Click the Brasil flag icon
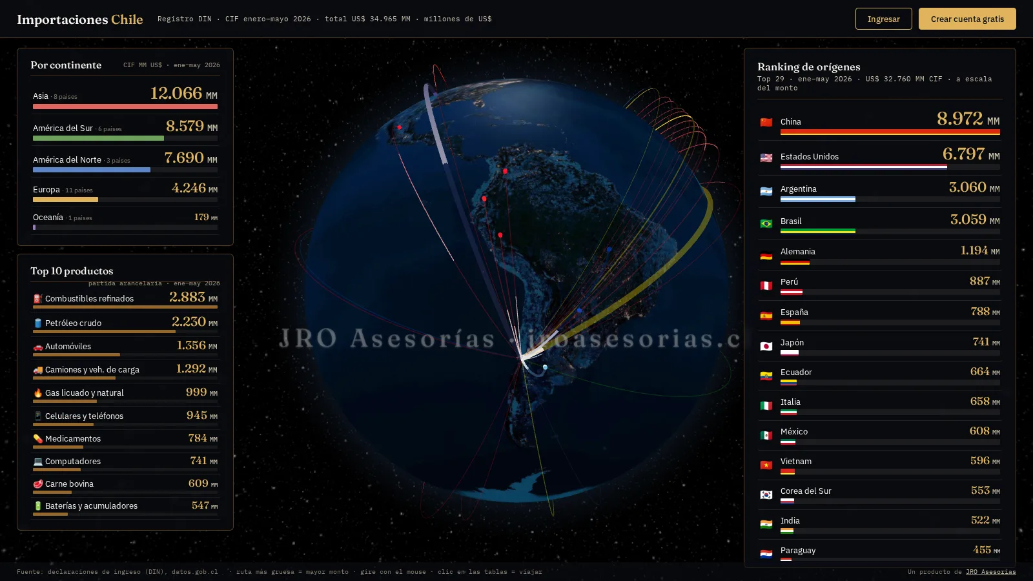Viewport: 1033px width, 581px height. click(766, 223)
